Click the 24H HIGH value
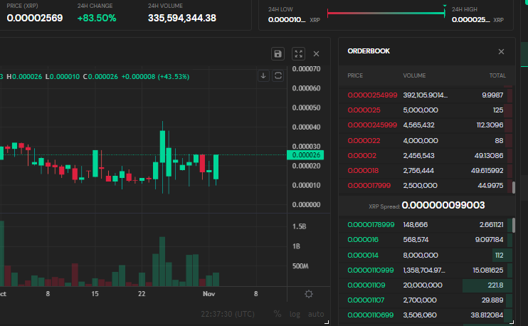Screen dimensions: 528x326 [471, 19]
